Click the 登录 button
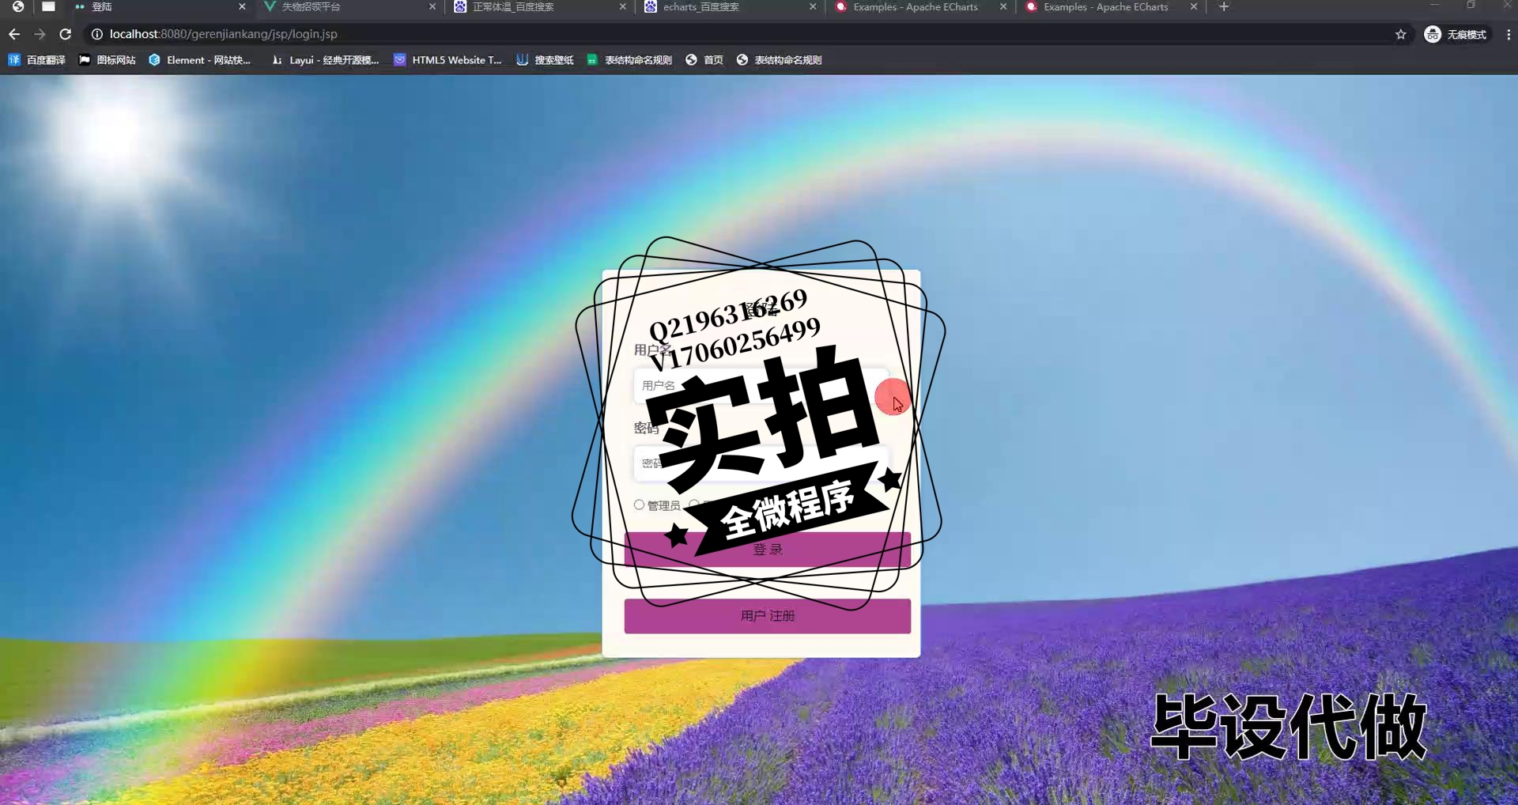The width and height of the screenshot is (1518, 805). tap(767, 549)
